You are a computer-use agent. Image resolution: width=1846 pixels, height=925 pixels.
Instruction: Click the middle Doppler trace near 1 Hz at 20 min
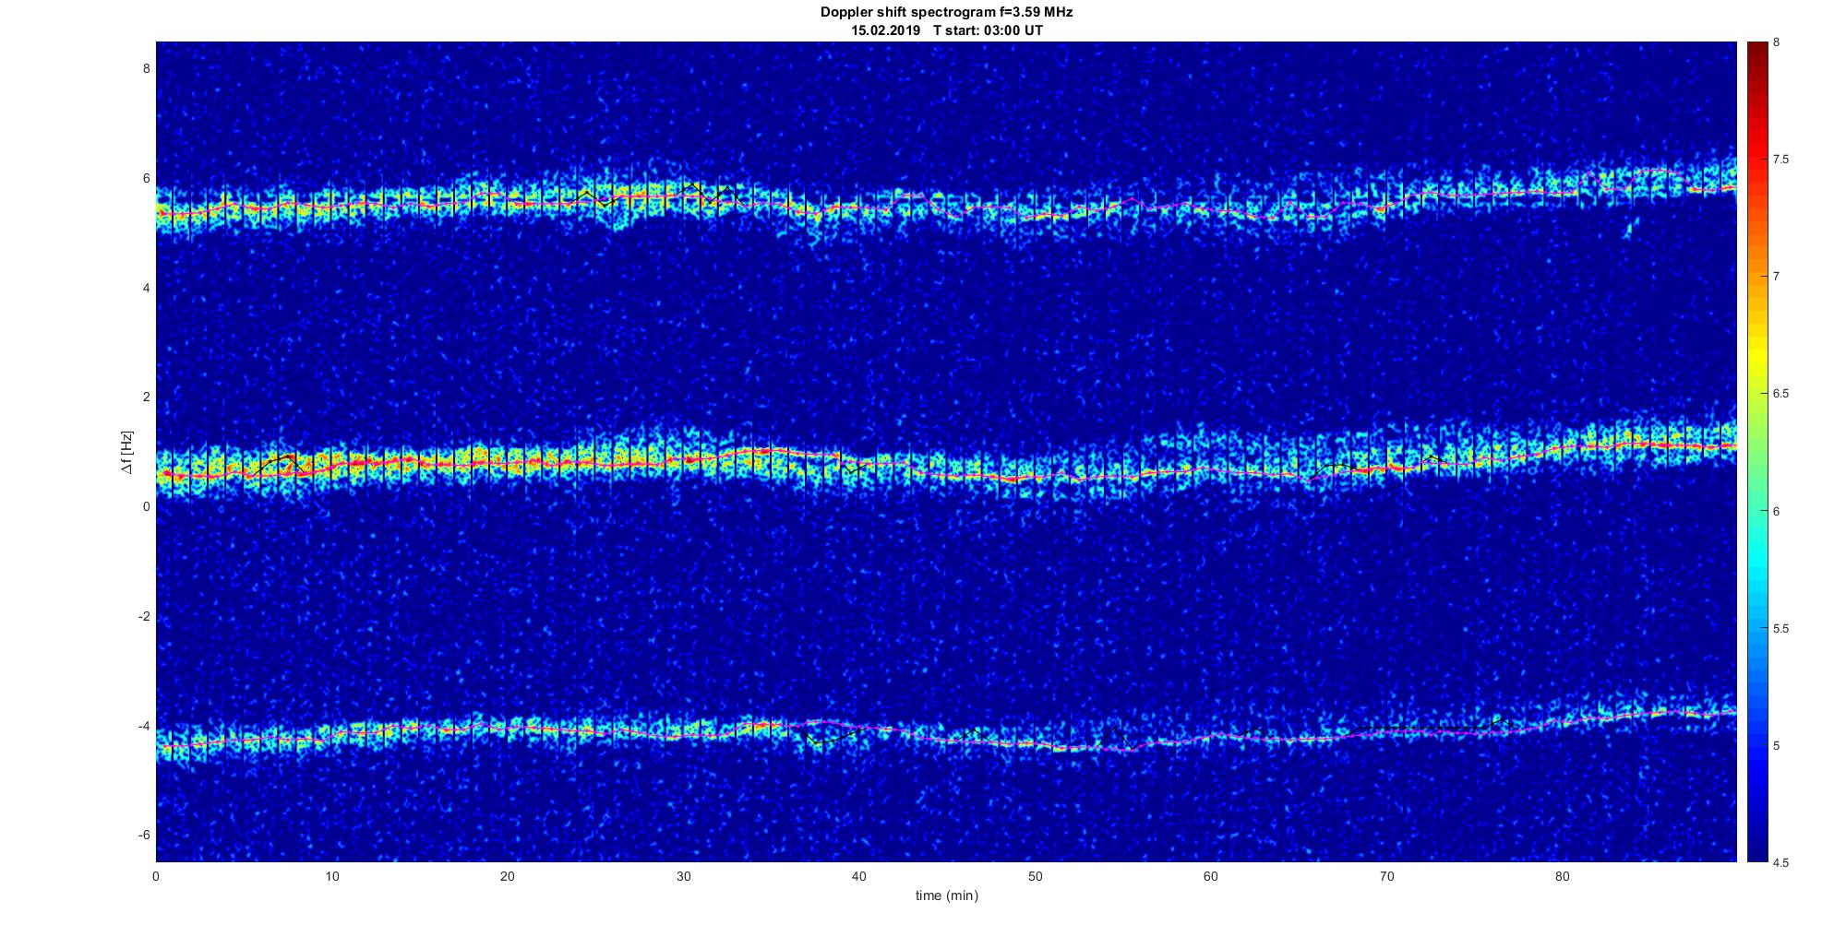(508, 461)
